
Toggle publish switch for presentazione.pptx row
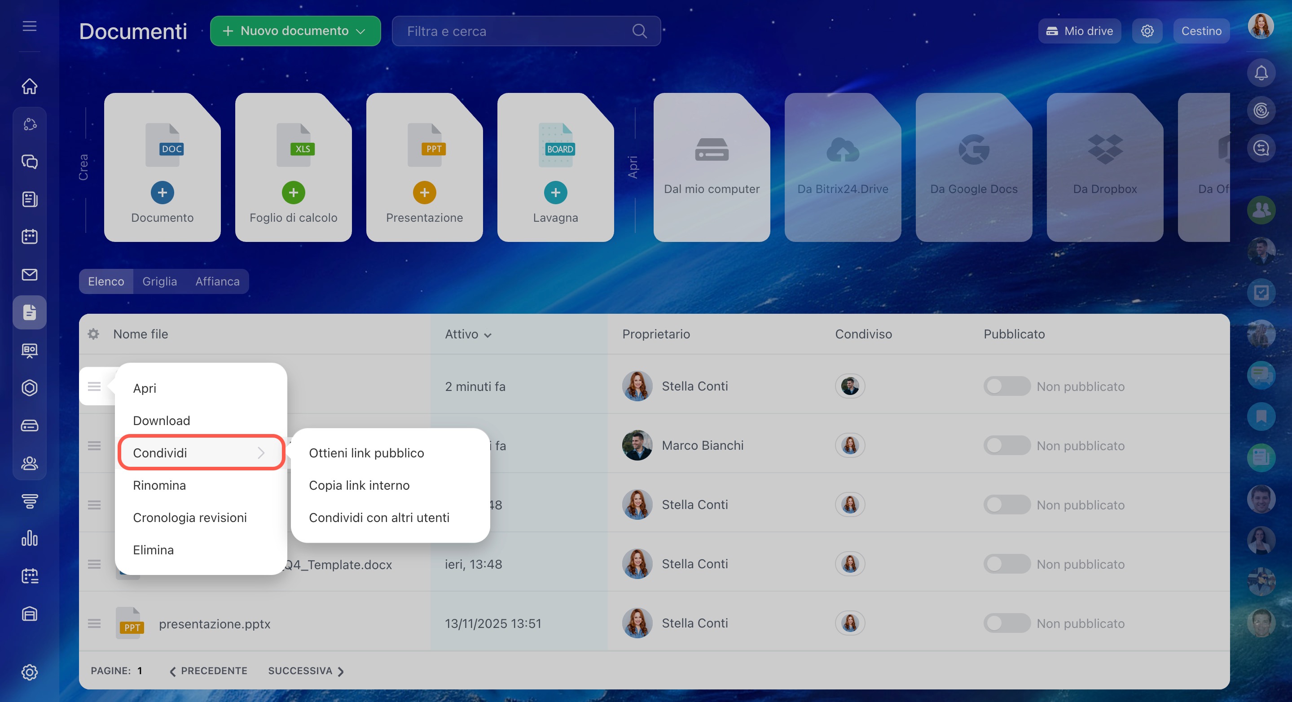point(1006,623)
